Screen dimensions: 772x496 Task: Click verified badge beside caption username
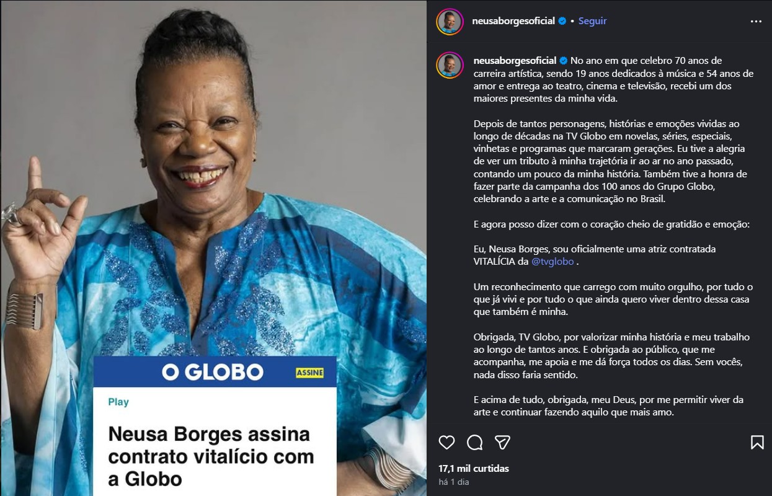564,61
